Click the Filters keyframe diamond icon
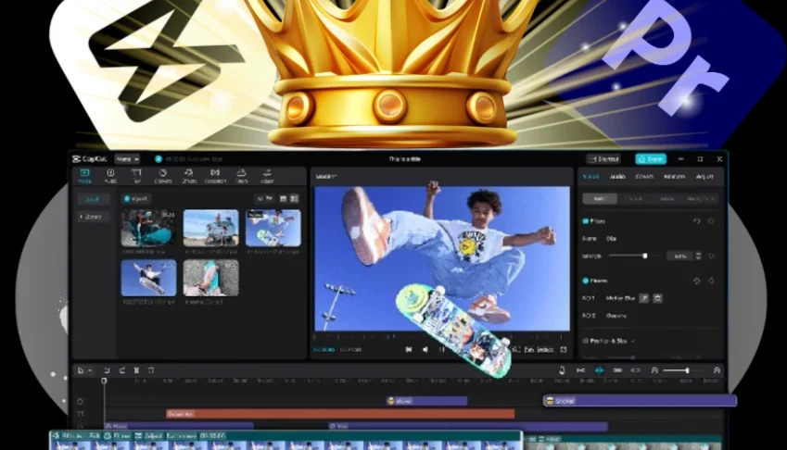The image size is (787, 450). coord(711,221)
